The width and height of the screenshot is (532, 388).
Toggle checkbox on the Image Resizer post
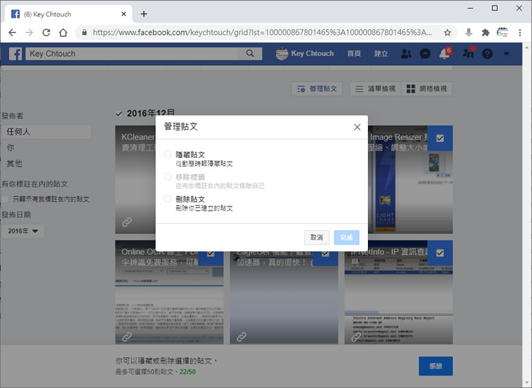click(440, 138)
